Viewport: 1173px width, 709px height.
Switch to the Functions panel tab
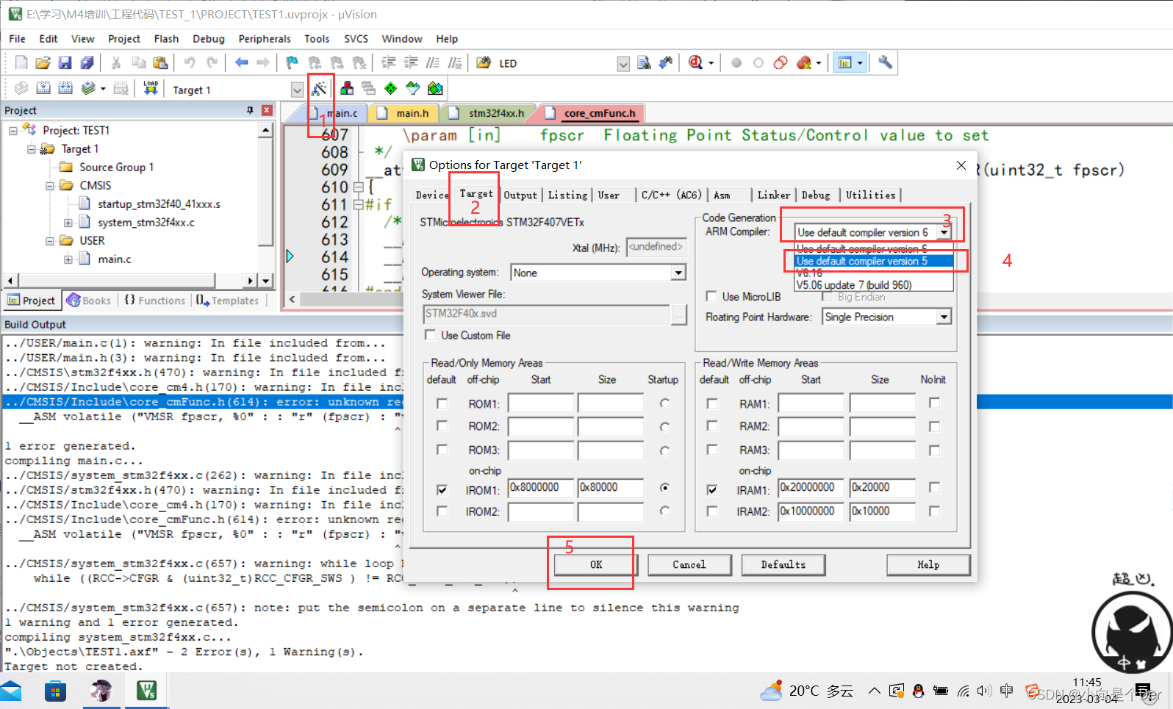[x=155, y=300]
